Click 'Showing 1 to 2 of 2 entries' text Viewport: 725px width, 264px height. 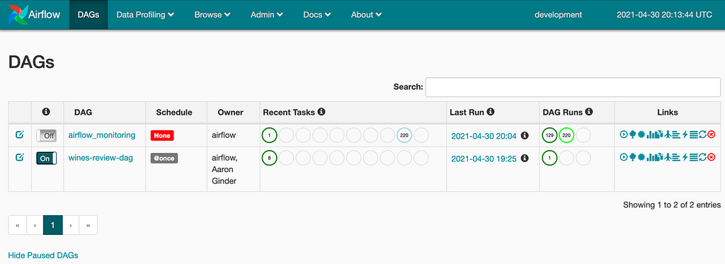(672, 205)
